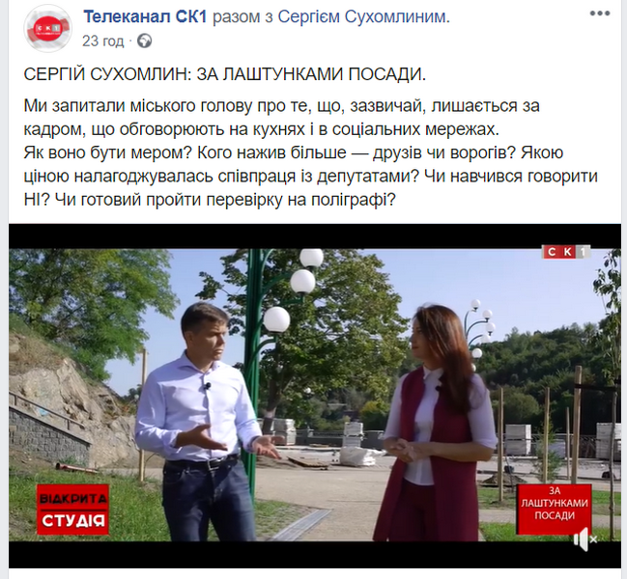Click the CK1 logo watermark in the video
Screen dimensions: 627x579
point(566,252)
